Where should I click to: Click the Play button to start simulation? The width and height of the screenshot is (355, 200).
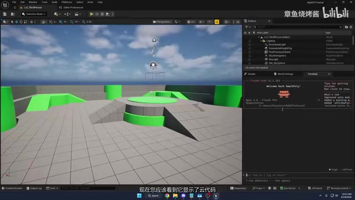92,14
